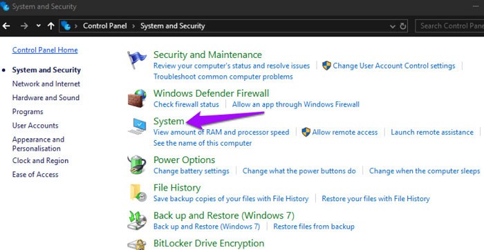Refresh the Control Panel view
484x250 pixels.
403,26
